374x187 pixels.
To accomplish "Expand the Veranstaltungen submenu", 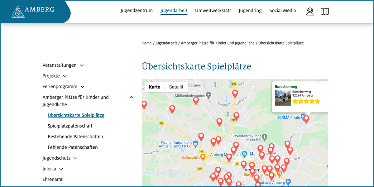I will (x=82, y=65).
